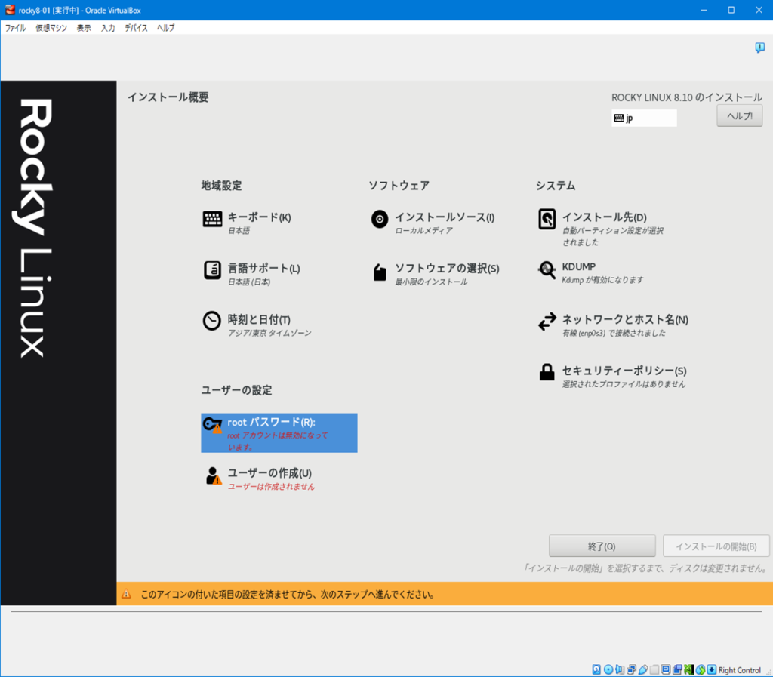Click the language support icon for 言語サポート(L)

coord(212,270)
